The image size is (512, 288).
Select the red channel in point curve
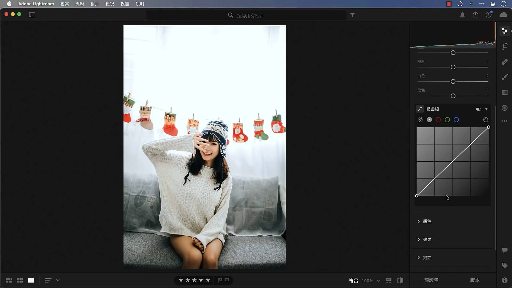[x=439, y=120]
